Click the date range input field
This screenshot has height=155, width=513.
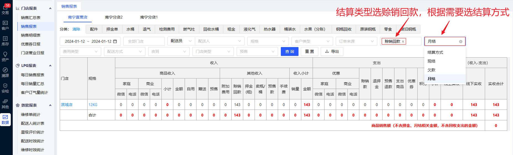coord(90,41)
